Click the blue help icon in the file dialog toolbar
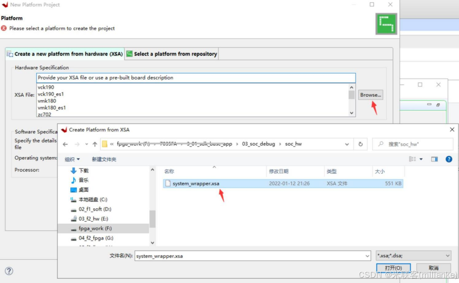Image resolution: width=459 pixels, height=283 pixels. 449,159
